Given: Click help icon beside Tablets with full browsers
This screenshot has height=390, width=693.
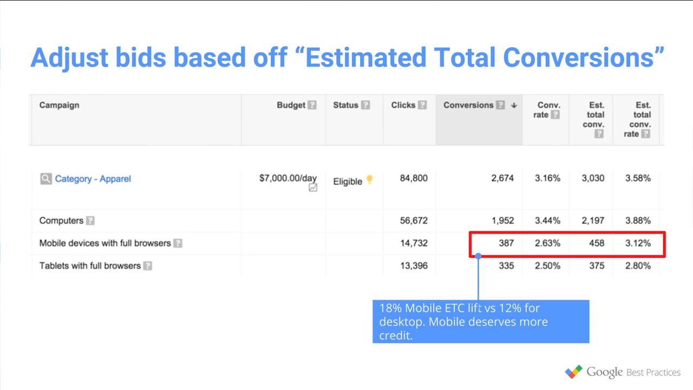Looking at the screenshot, I should pos(148,266).
